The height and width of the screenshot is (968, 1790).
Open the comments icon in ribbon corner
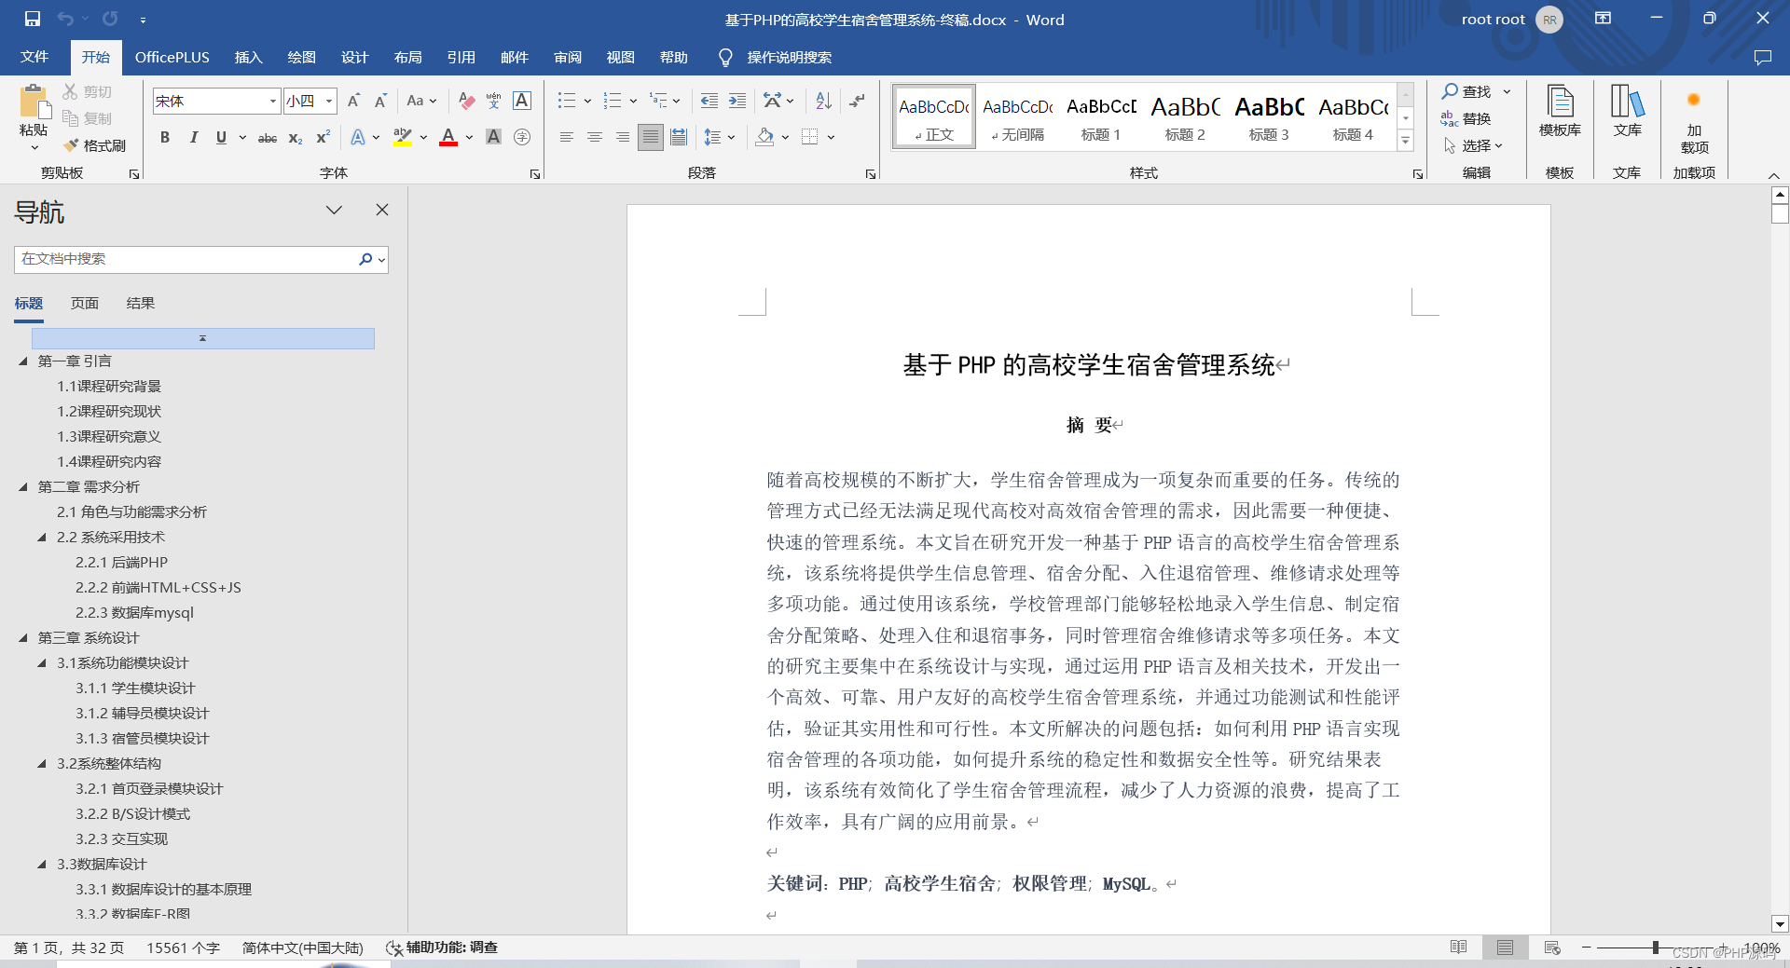point(1762,57)
